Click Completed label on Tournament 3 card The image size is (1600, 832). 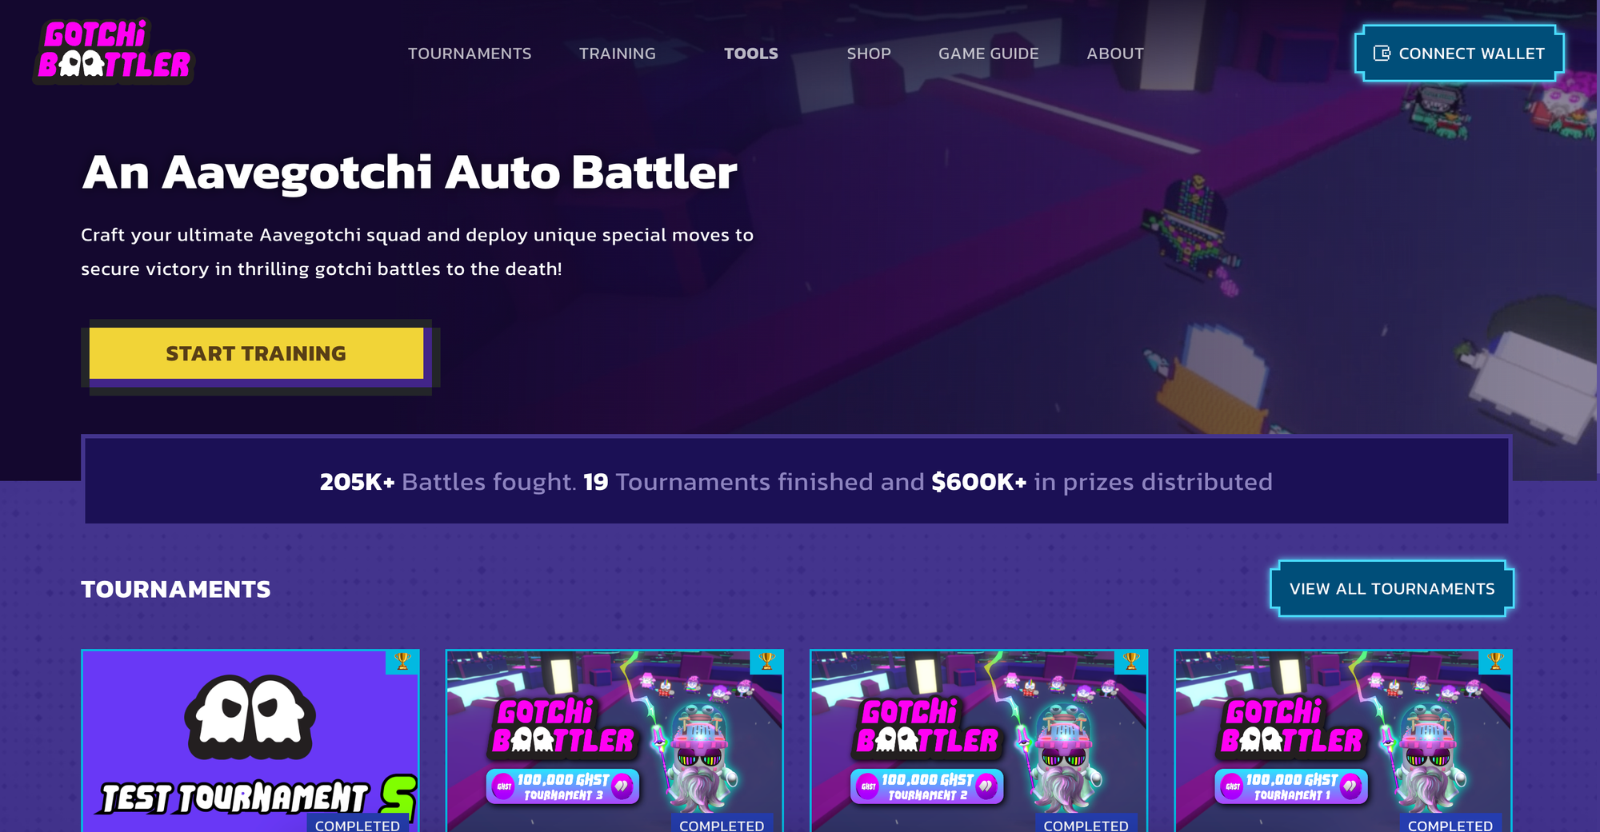coord(722,825)
